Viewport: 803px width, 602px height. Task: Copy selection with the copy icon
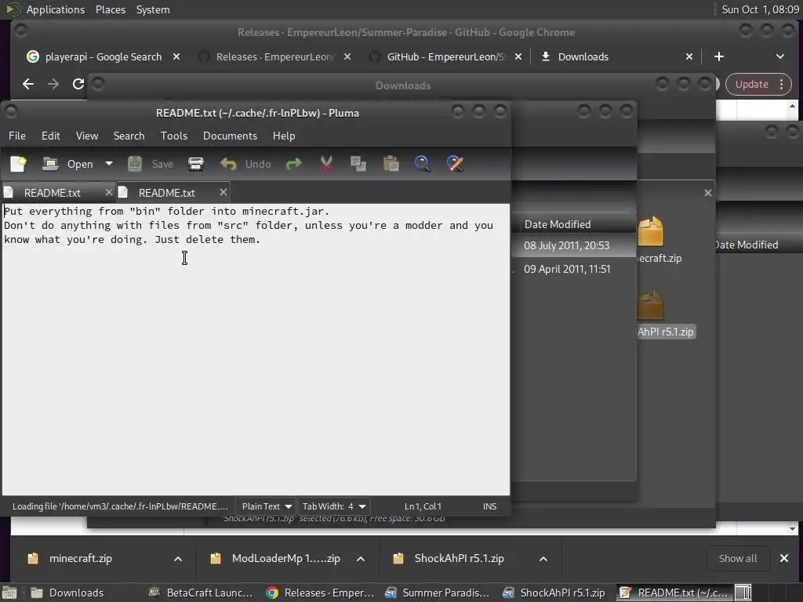[x=358, y=164]
